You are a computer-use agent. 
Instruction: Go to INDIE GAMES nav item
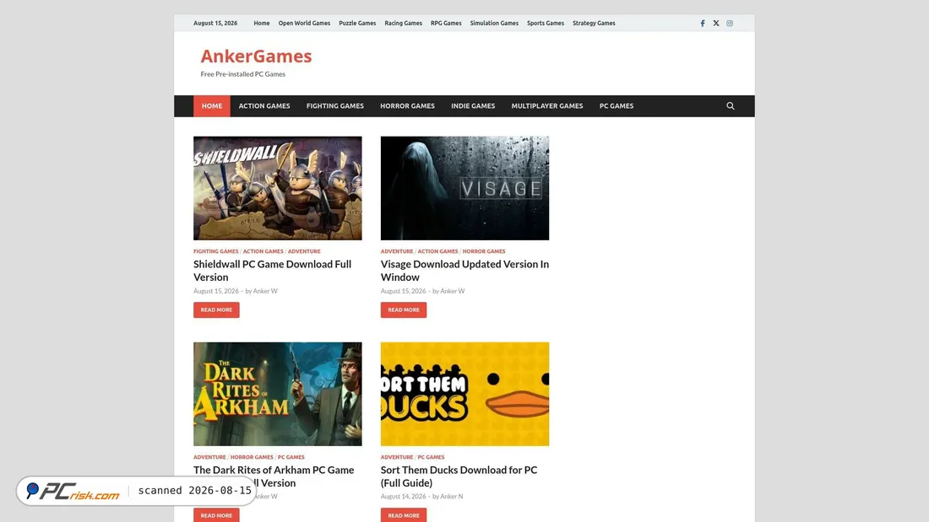pos(473,106)
